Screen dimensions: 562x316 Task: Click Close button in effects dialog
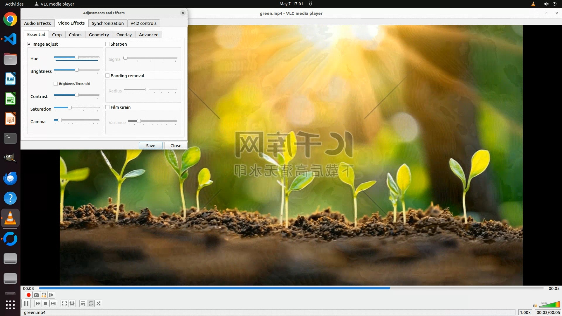(176, 146)
